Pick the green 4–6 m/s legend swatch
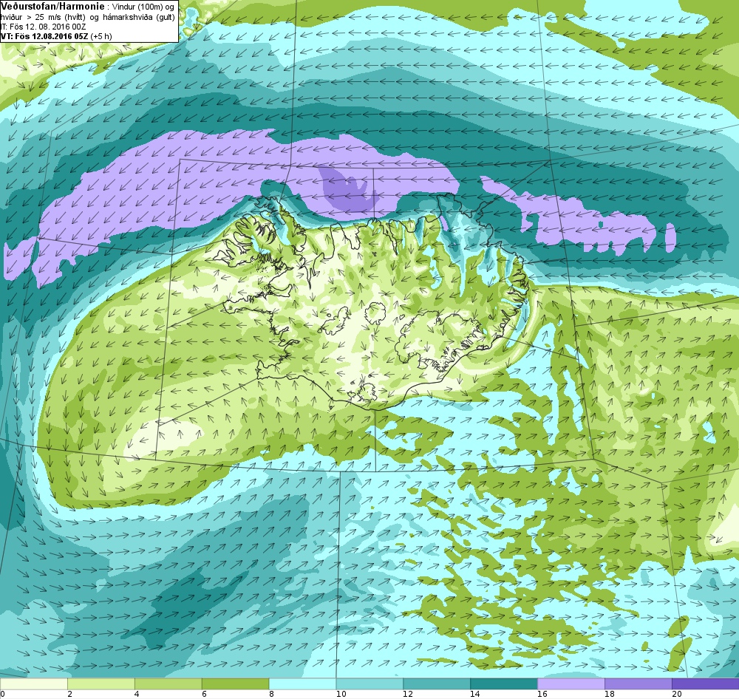Image resolution: width=739 pixels, height=699 pixels. tap(168, 683)
